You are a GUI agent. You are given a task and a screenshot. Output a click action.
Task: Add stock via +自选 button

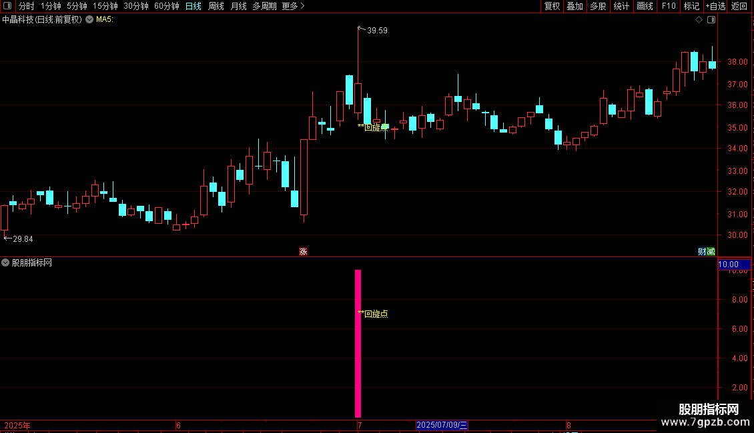point(715,6)
